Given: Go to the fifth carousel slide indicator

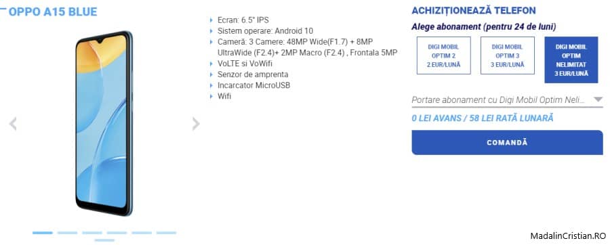Looking at the screenshot, I should pos(142,233).
